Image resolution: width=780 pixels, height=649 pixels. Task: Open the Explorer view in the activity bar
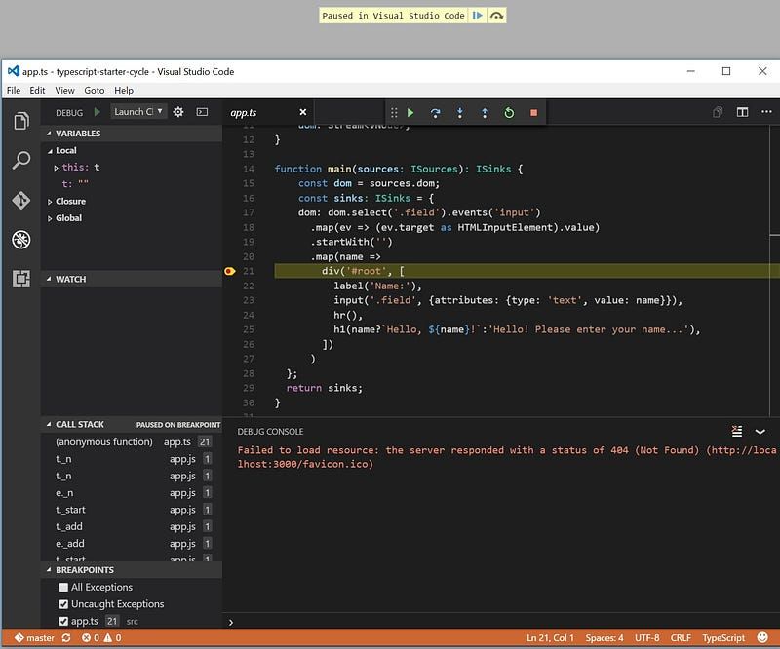pos(21,121)
